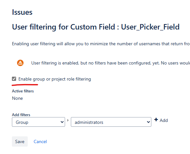Click the chevron arrow on the administrators select
The image size is (190, 154).
[x=148, y=122]
